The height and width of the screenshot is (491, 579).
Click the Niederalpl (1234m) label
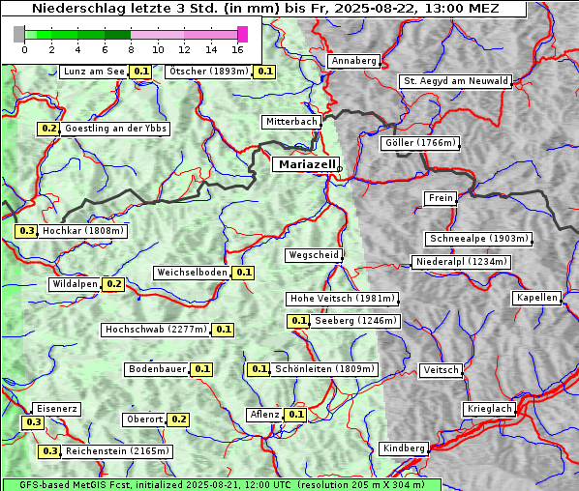pos(461,262)
